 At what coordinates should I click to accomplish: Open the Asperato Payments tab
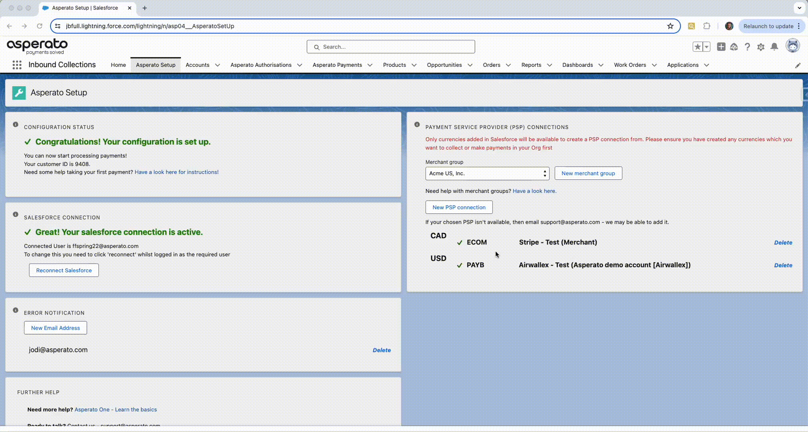pyautogui.click(x=337, y=65)
